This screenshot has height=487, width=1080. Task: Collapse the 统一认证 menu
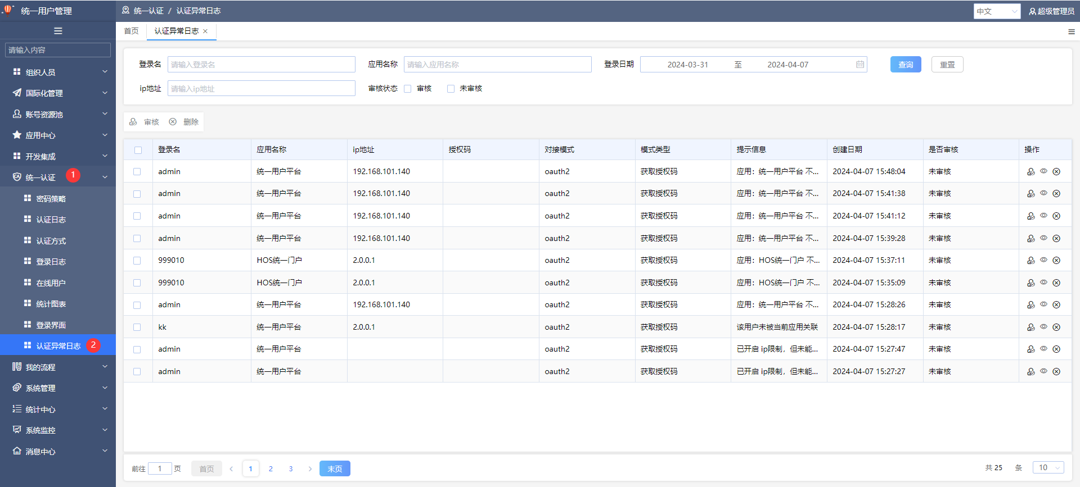click(58, 177)
